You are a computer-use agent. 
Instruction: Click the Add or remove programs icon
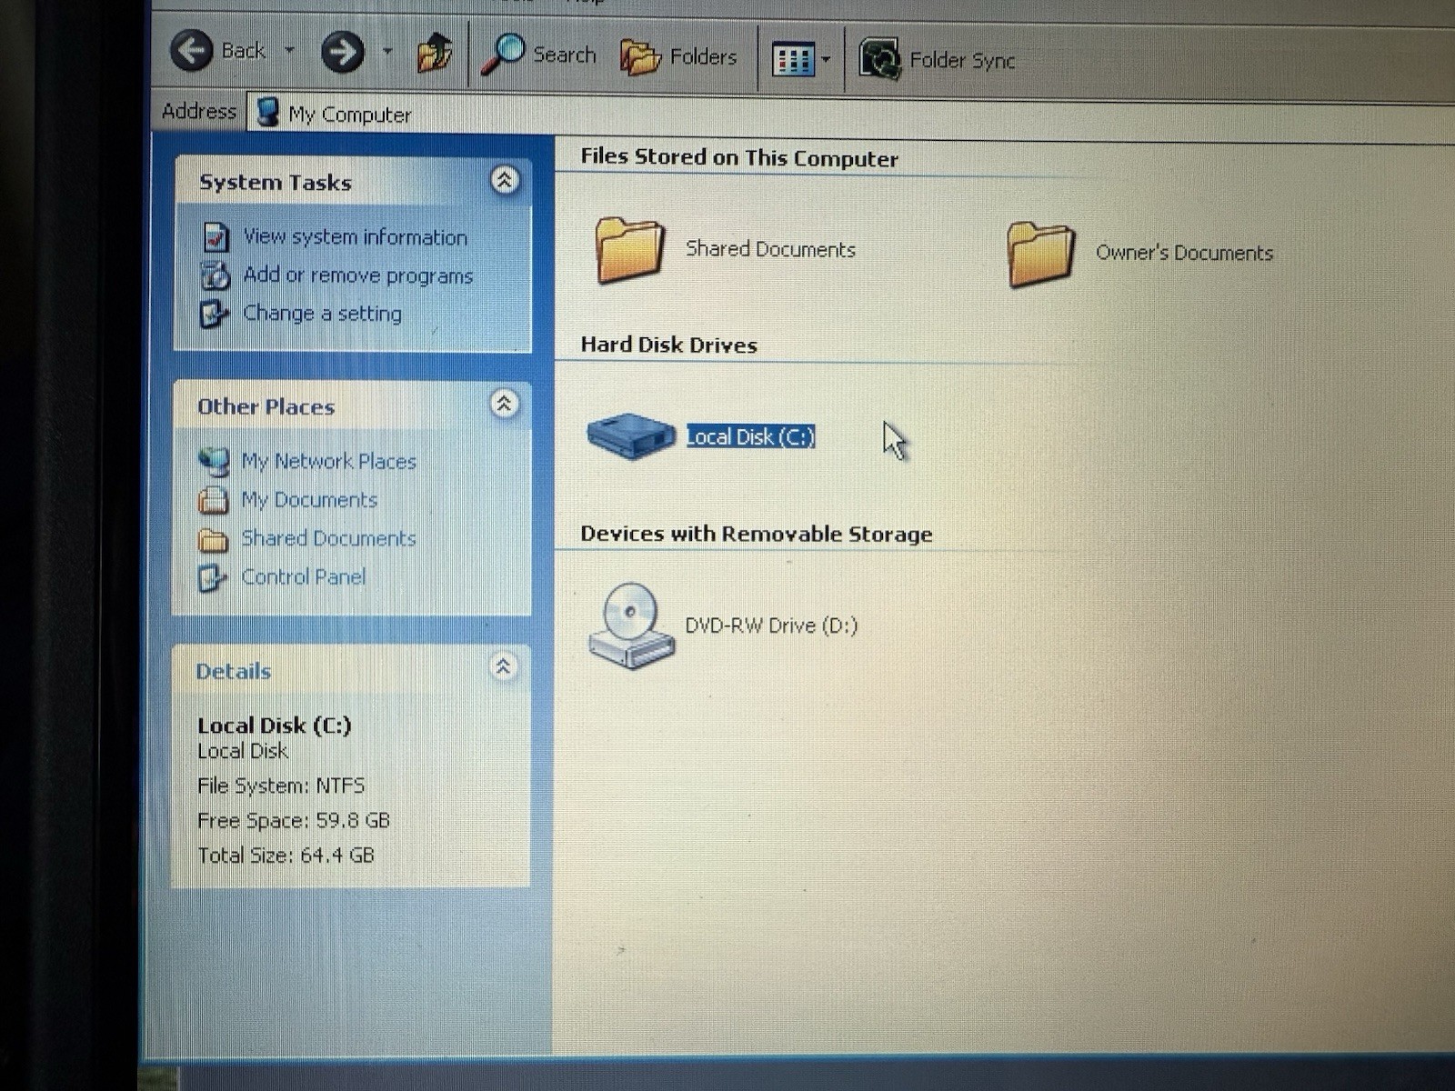pyautogui.click(x=216, y=275)
